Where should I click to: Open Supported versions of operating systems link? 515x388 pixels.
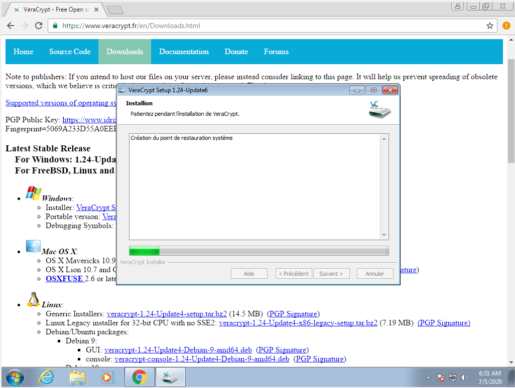[61, 103]
